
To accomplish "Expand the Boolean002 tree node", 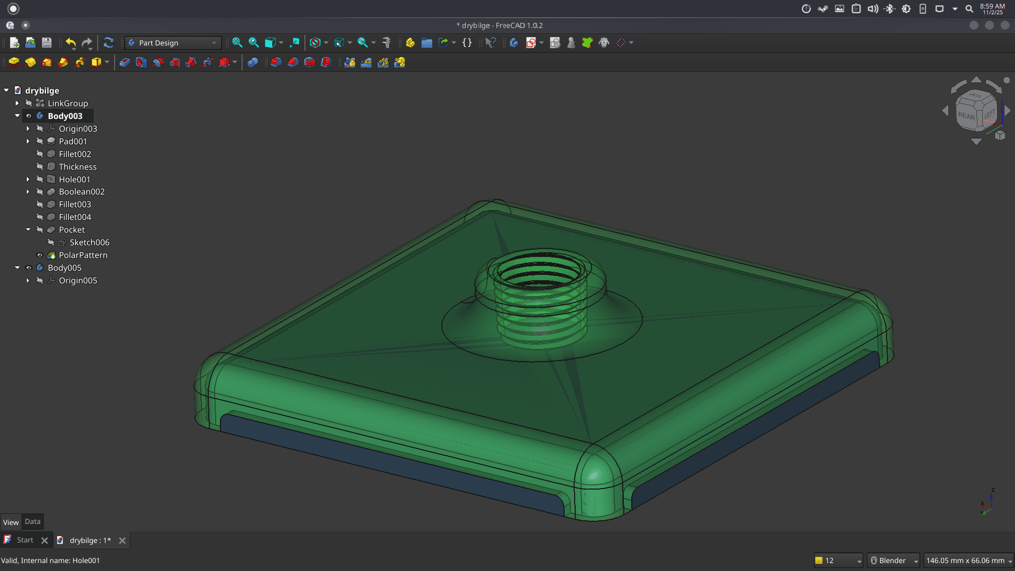I will click(28, 191).
